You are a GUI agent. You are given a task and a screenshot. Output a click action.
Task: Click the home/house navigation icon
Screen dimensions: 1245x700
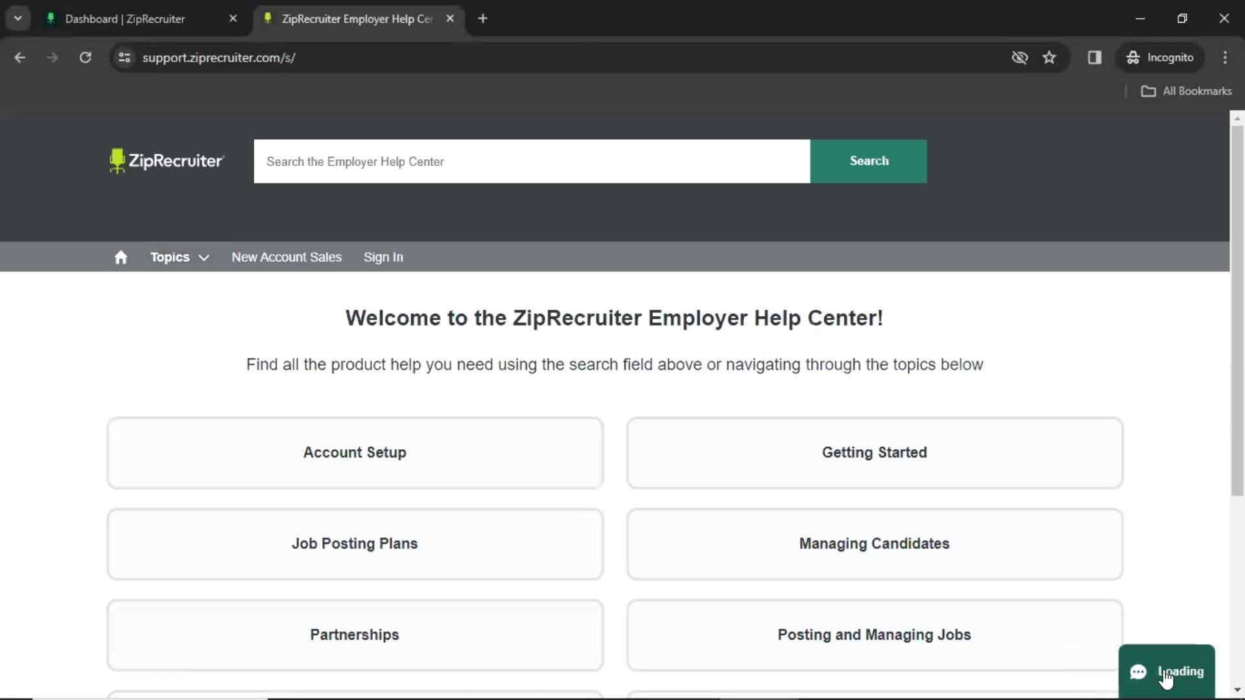tap(120, 257)
